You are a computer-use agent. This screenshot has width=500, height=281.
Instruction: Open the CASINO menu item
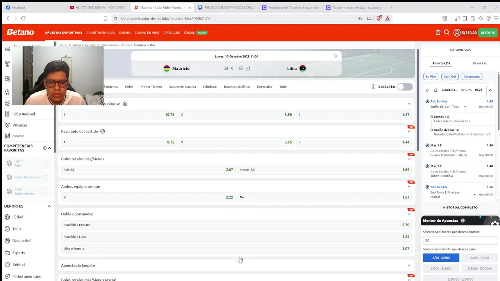pyautogui.click(x=125, y=33)
